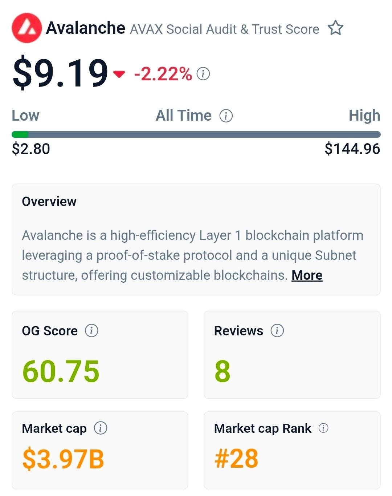Click the Reviews info icon
This screenshot has width=392, height=496.
pos(277,331)
